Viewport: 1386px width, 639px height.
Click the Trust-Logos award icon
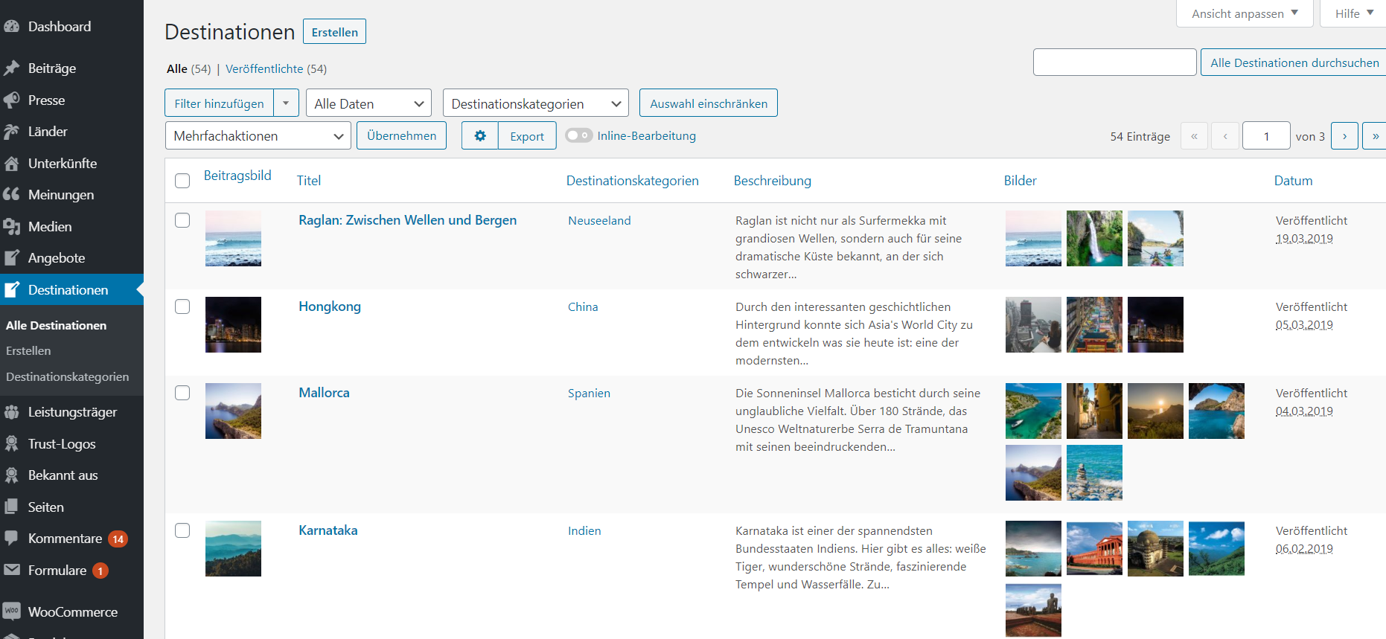[11, 444]
